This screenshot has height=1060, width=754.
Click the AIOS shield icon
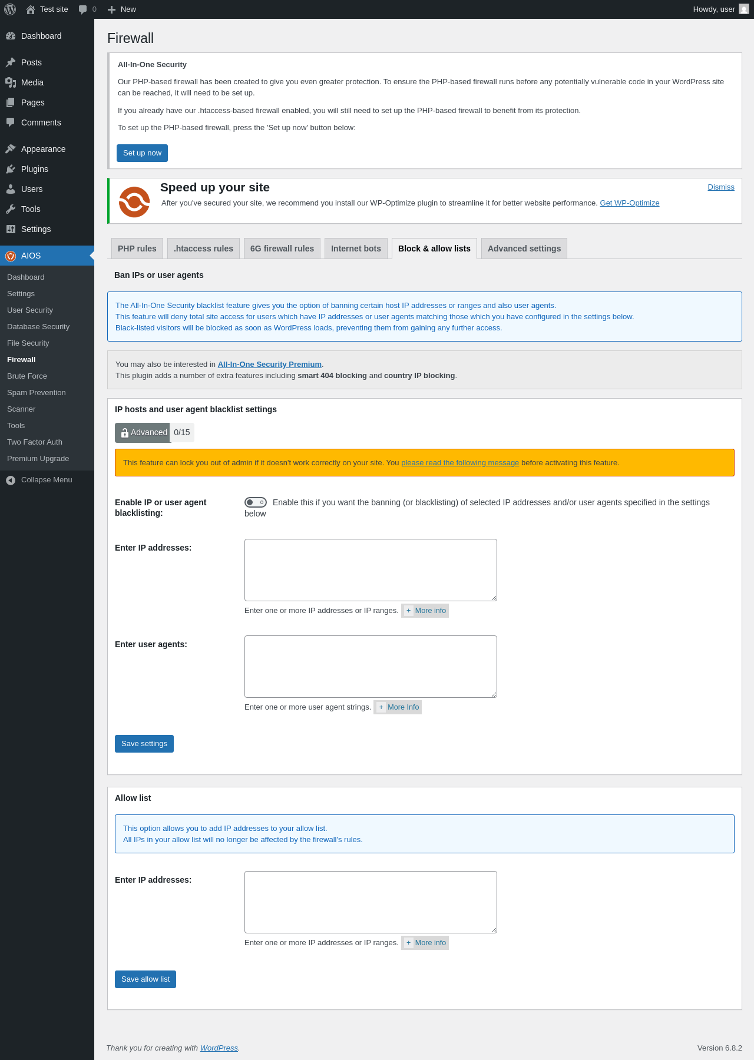[x=11, y=256]
